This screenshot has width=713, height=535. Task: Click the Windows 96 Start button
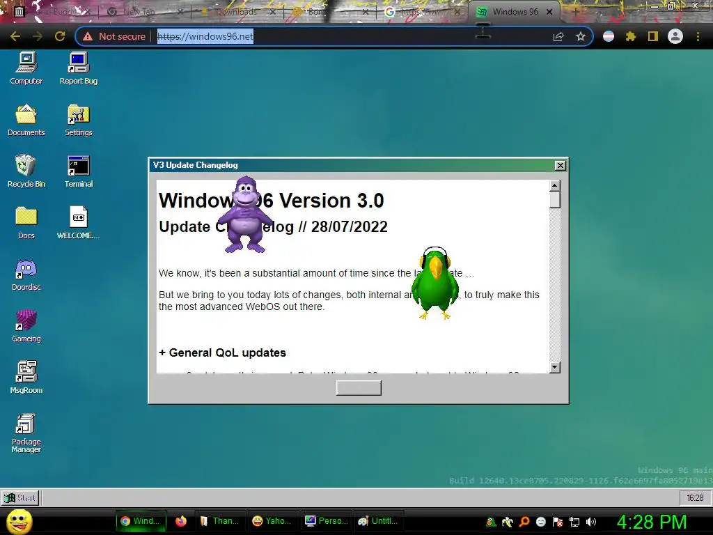[x=20, y=498]
